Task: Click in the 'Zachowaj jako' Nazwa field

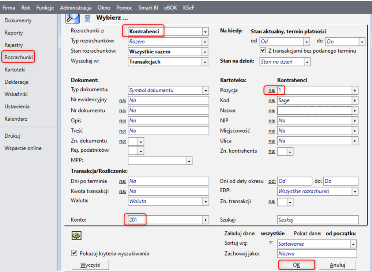Action: click(317, 253)
